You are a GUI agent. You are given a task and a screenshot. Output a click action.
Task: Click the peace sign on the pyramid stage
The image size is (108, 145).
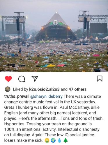click(55, 23)
